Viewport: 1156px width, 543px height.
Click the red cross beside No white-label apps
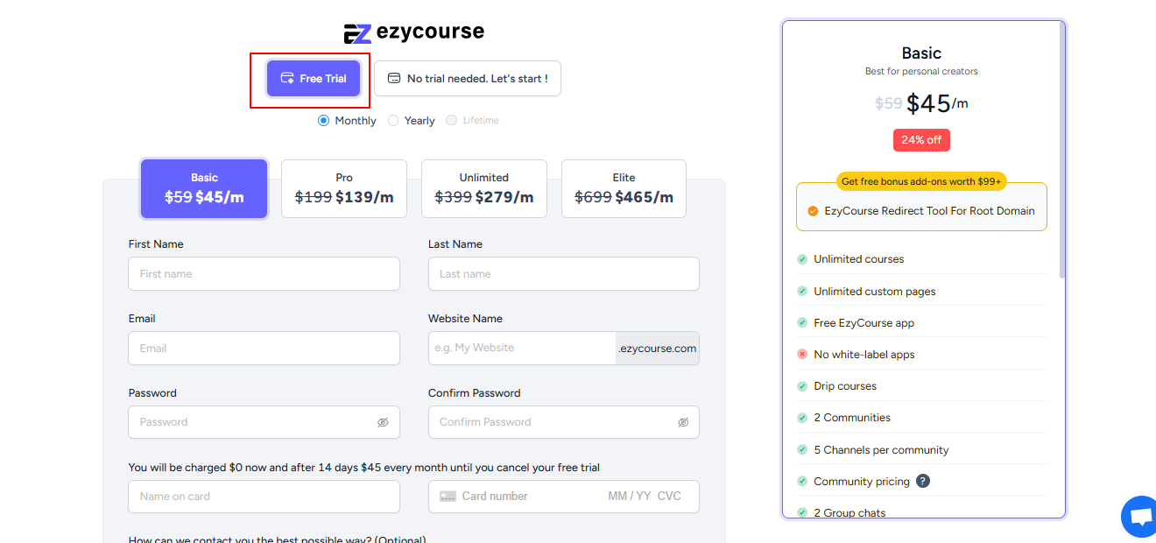click(802, 355)
